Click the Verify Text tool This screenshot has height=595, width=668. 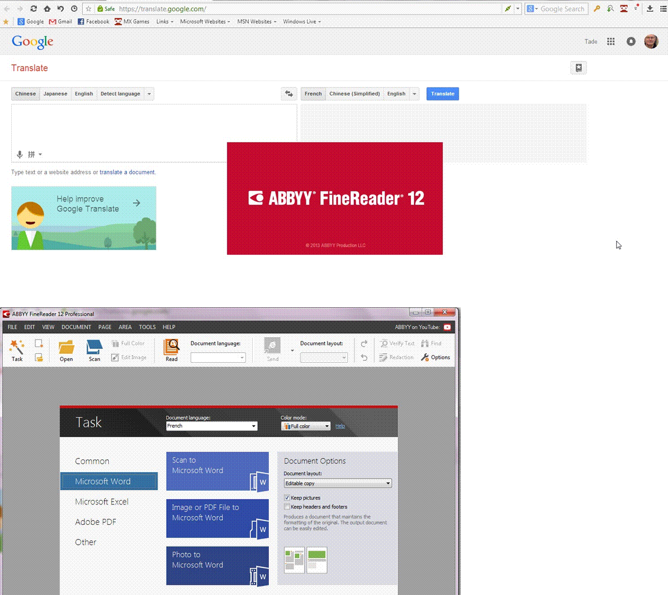tap(397, 343)
